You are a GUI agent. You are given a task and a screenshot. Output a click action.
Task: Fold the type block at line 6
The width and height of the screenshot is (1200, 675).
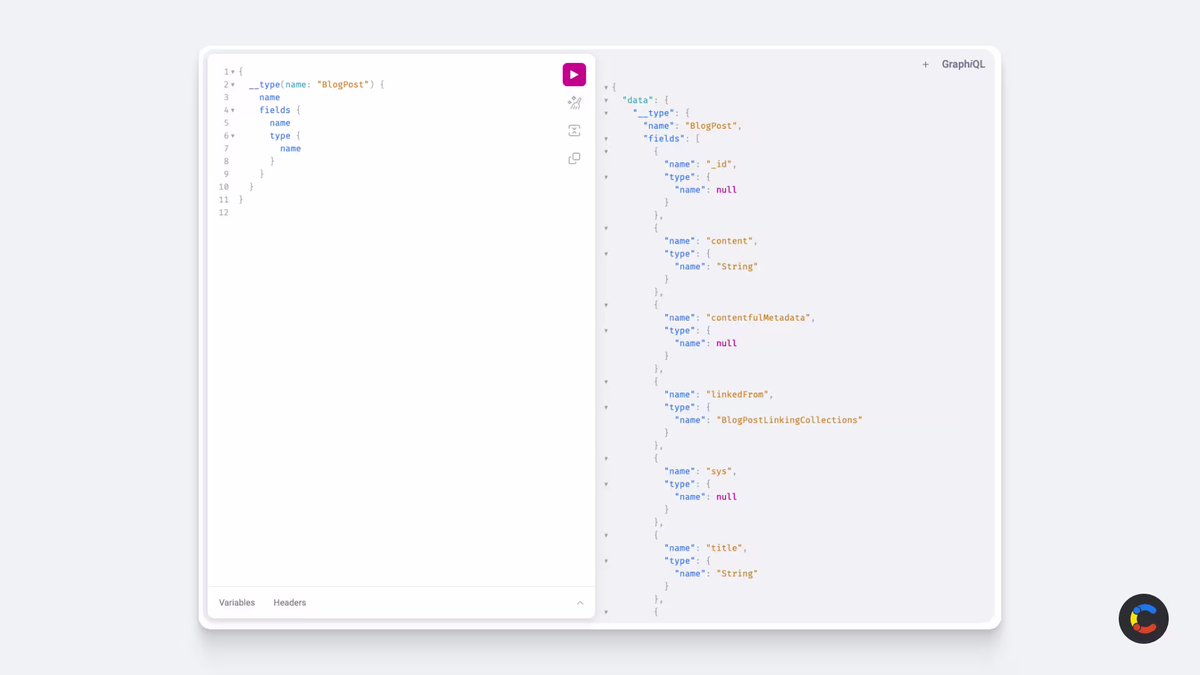(232, 136)
